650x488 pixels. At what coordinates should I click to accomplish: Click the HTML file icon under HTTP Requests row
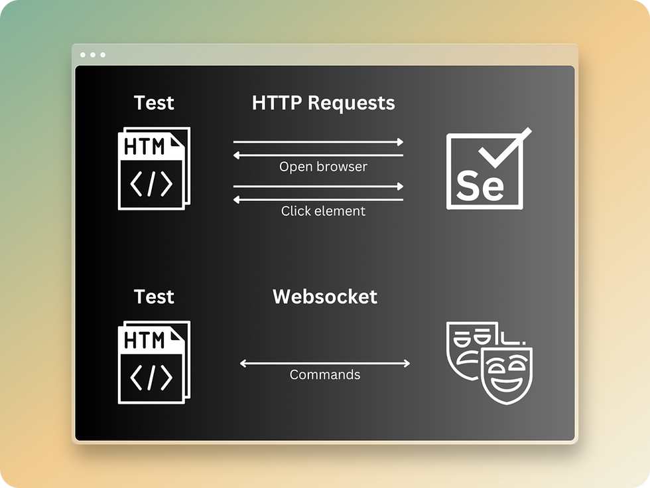154,169
